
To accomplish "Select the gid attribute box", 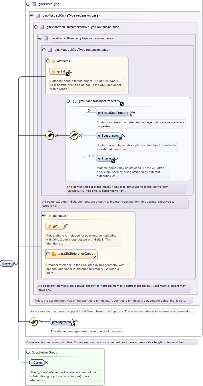I will (55, 226).
